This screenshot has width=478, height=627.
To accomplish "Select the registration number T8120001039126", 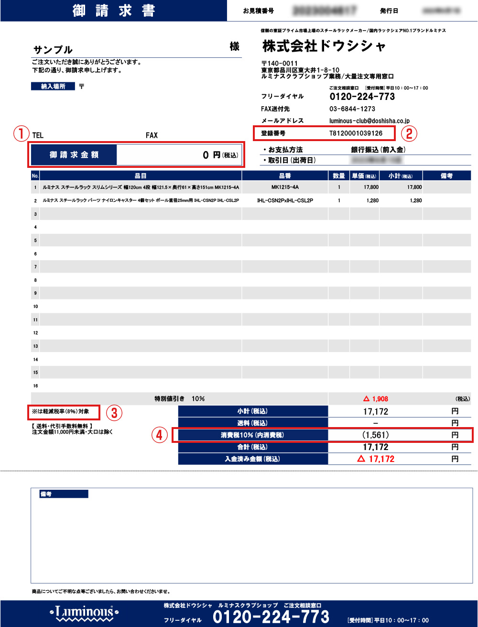I will (x=356, y=133).
